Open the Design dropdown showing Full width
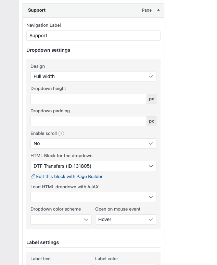This screenshot has width=217, height=265. tap(93, 76)
